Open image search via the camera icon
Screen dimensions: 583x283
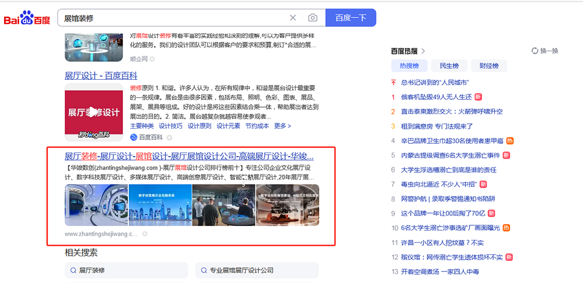313,18
